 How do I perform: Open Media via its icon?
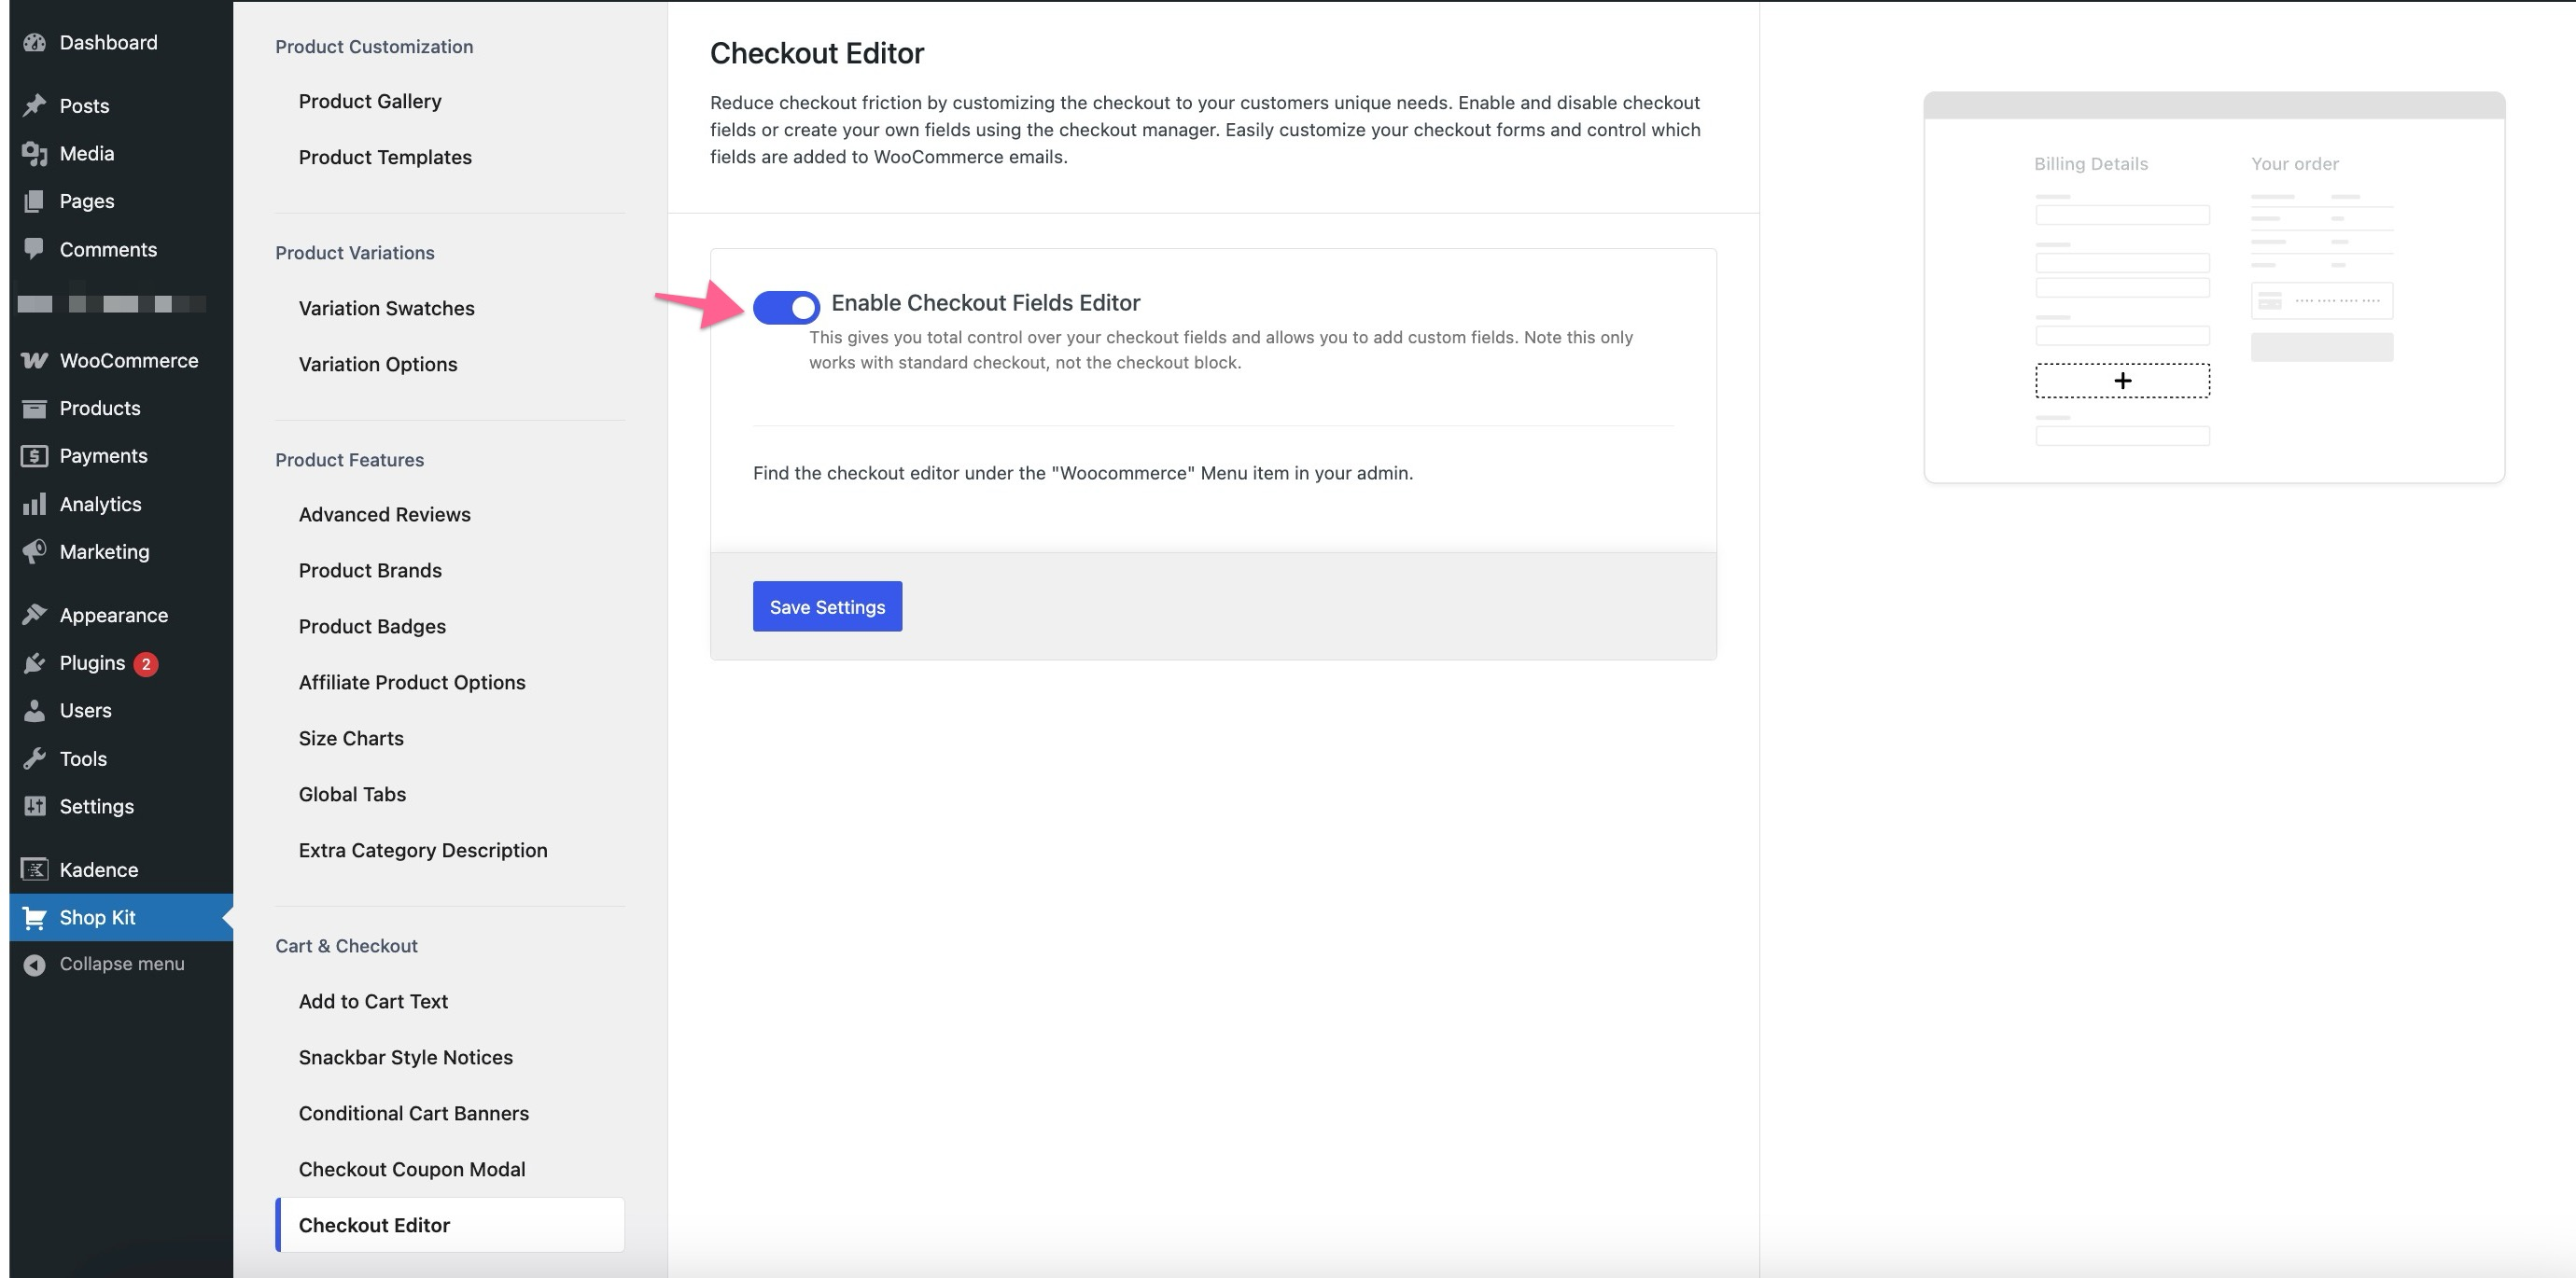coord(35,153)
